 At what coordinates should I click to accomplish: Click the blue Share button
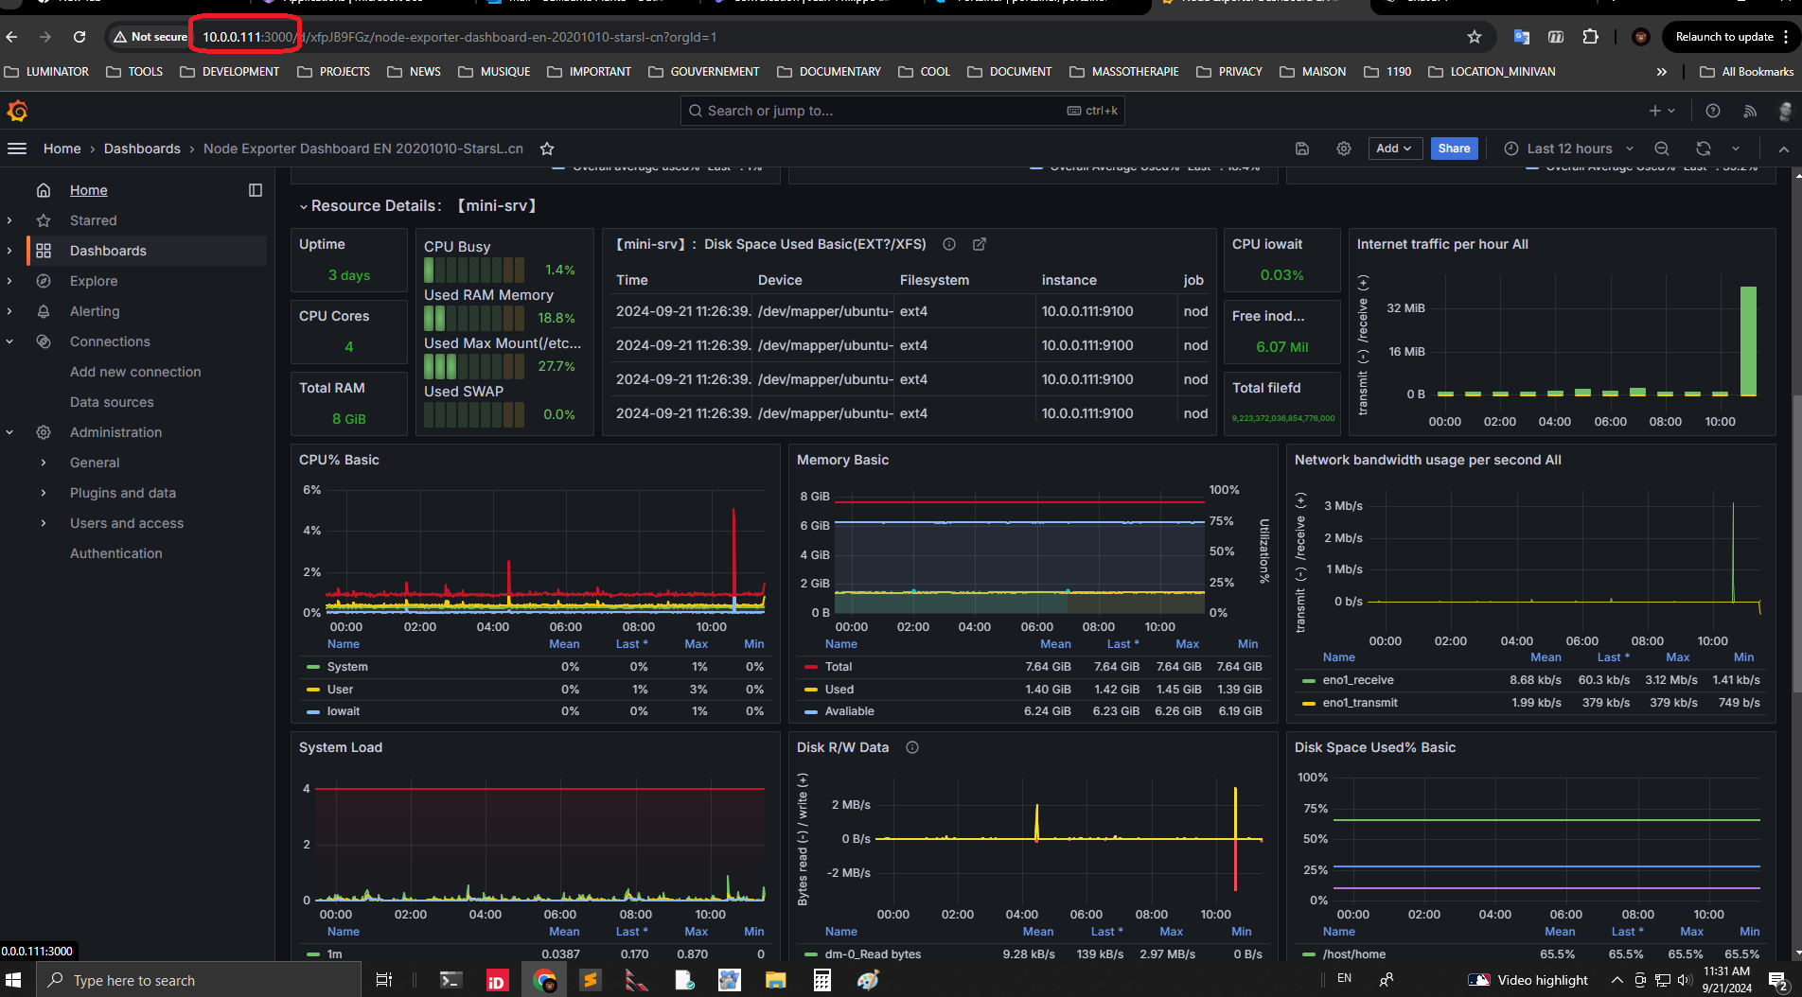tap(1454, 149)
